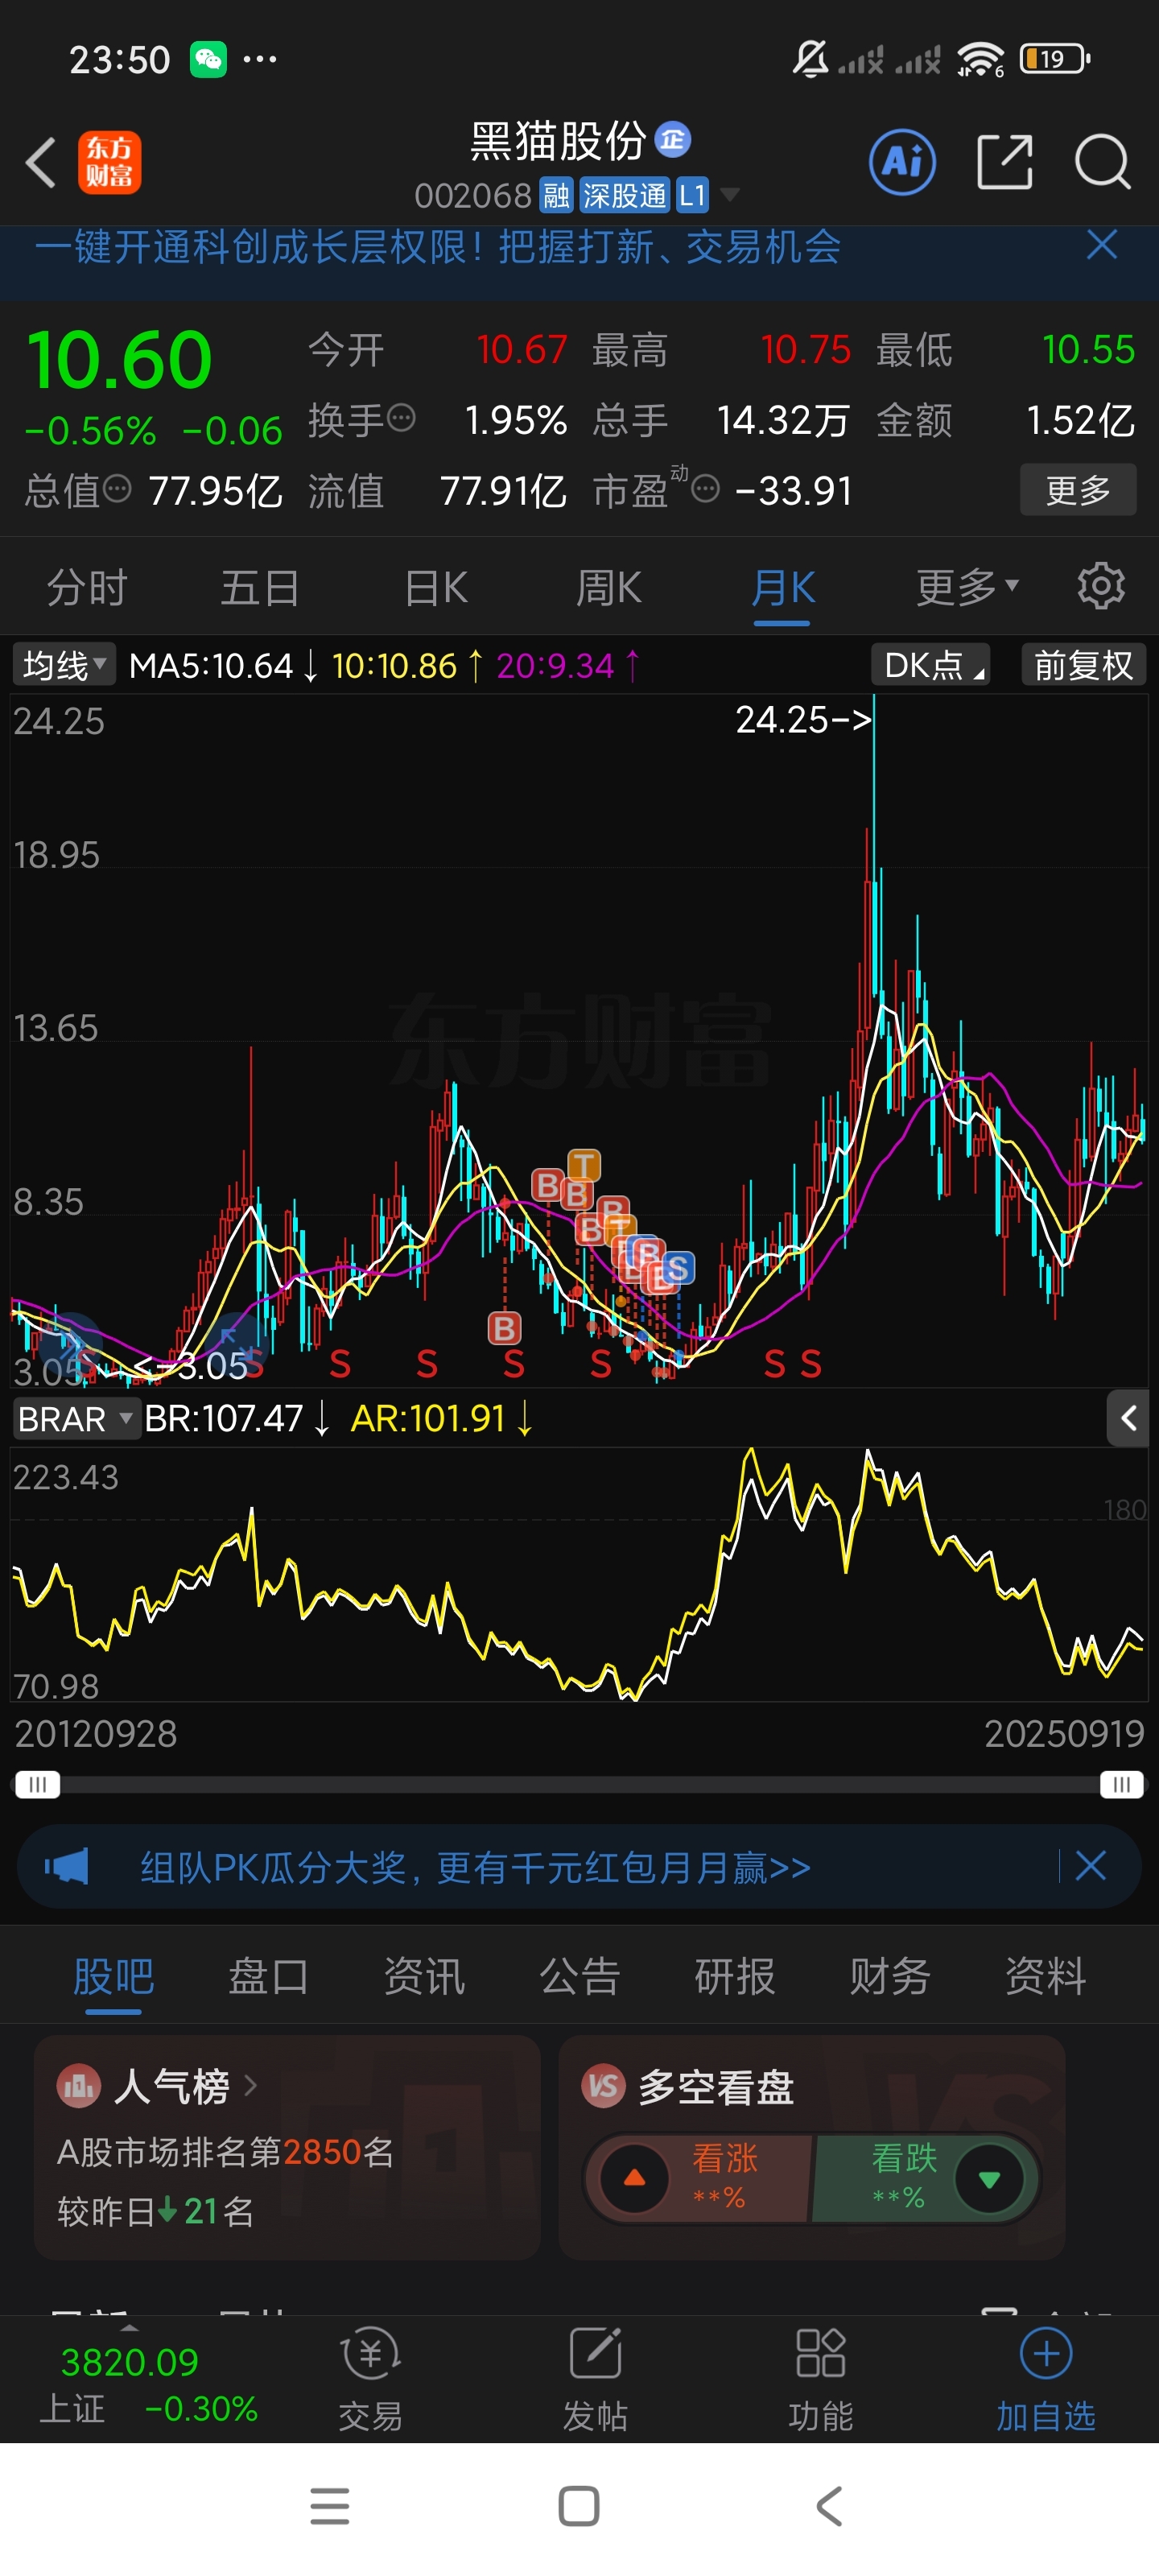Tap the T marker on the chart
Image resolution: width=1159 pixels, height=2576 pixels.
coord(584,1164)
